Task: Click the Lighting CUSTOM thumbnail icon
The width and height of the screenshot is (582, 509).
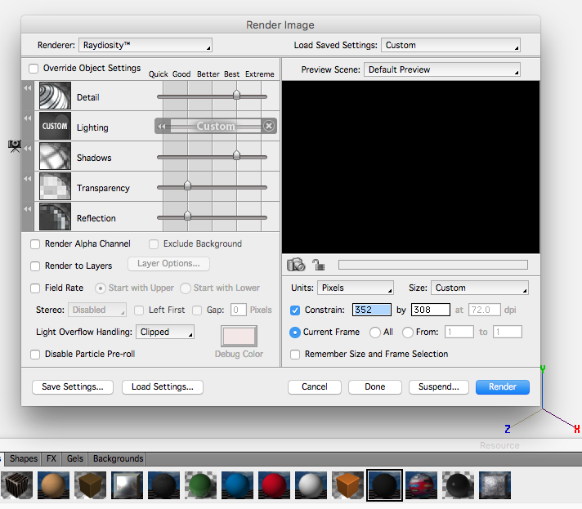Action: click(x=55, y=126)
